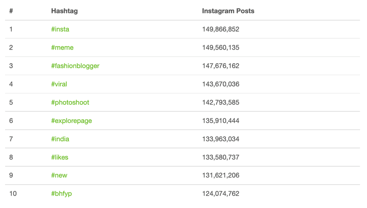Open the #fashionblogger hashtag link
Screen dimensions: 367x208
(x=75, y=66)
